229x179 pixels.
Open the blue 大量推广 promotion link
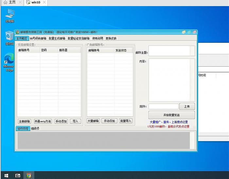[x=168, y=122]
